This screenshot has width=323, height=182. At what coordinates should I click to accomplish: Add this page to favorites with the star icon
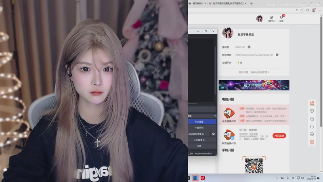302,10
